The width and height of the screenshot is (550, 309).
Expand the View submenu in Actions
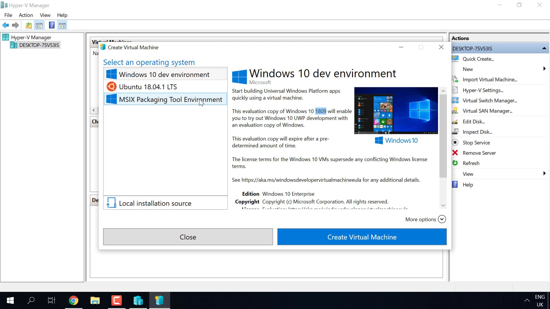coord(544,173)
